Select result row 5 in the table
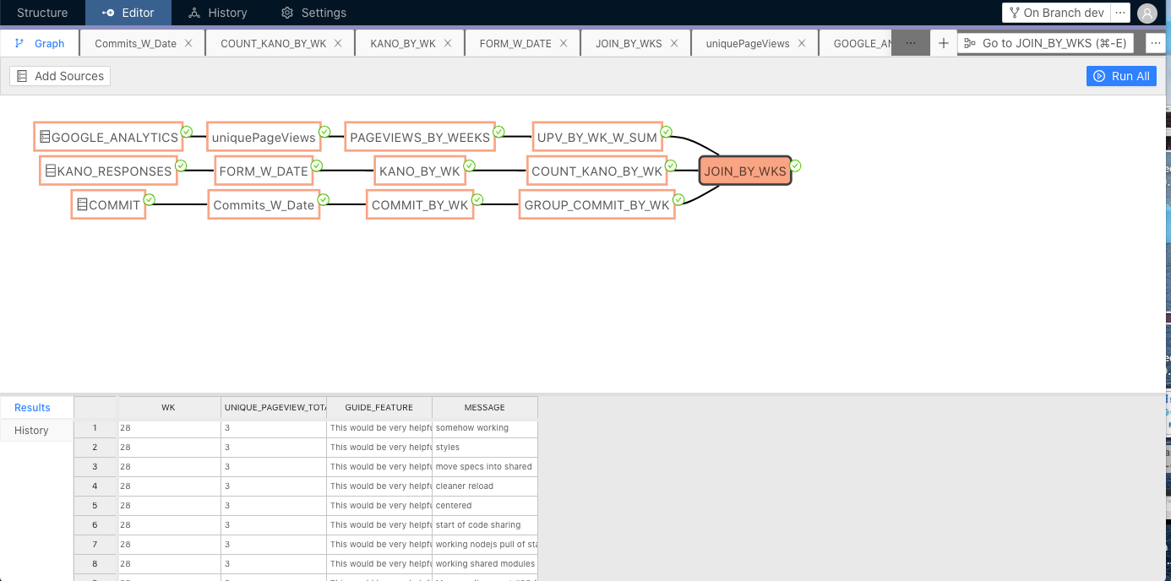The image size is (1171, 581). 95,505
